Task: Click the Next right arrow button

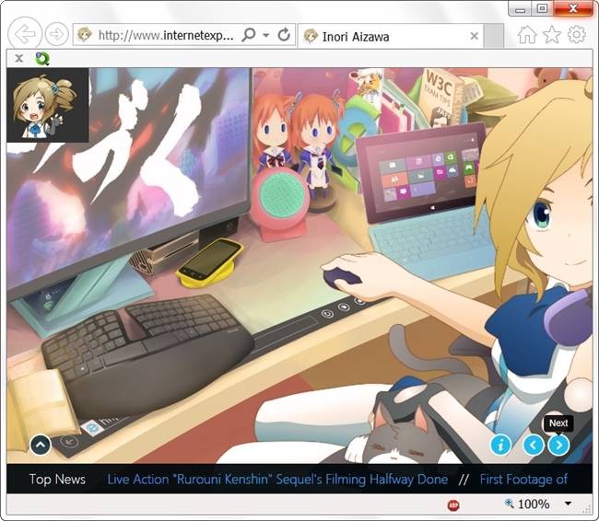Action: 558,445
